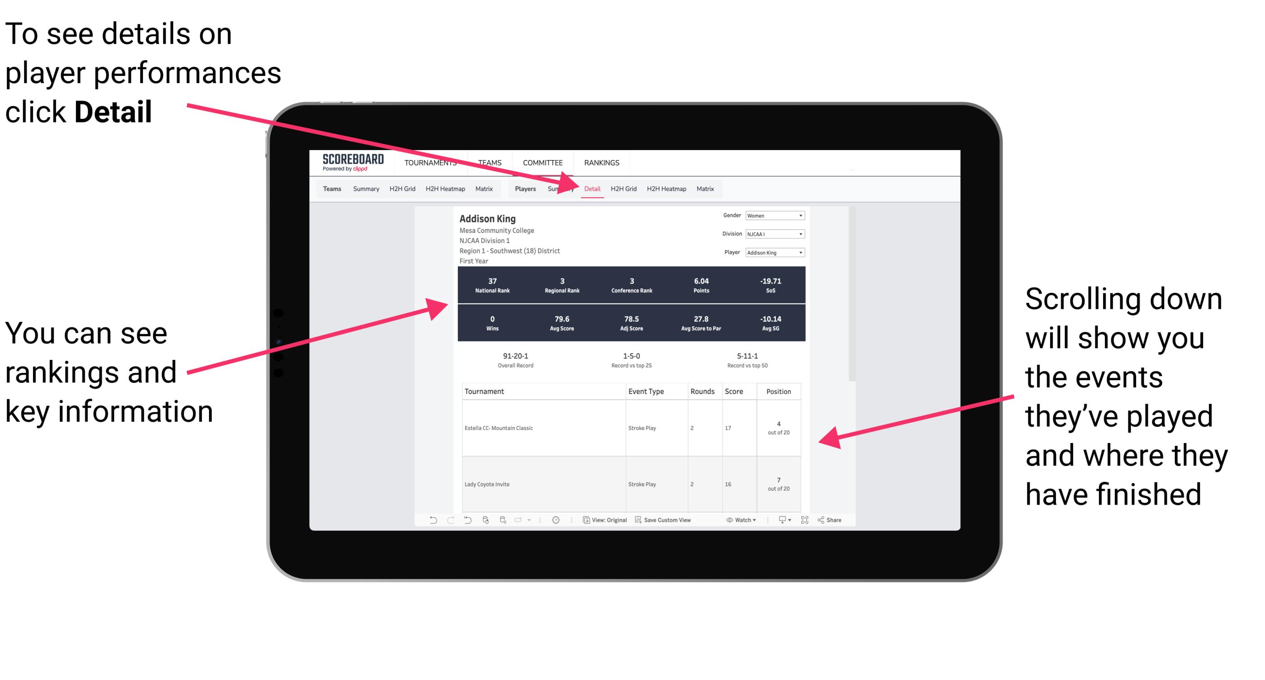1265x680 pixels.
Task: Switch to the Detail tab
Action: pyautogui.click(x=592, y=189)
